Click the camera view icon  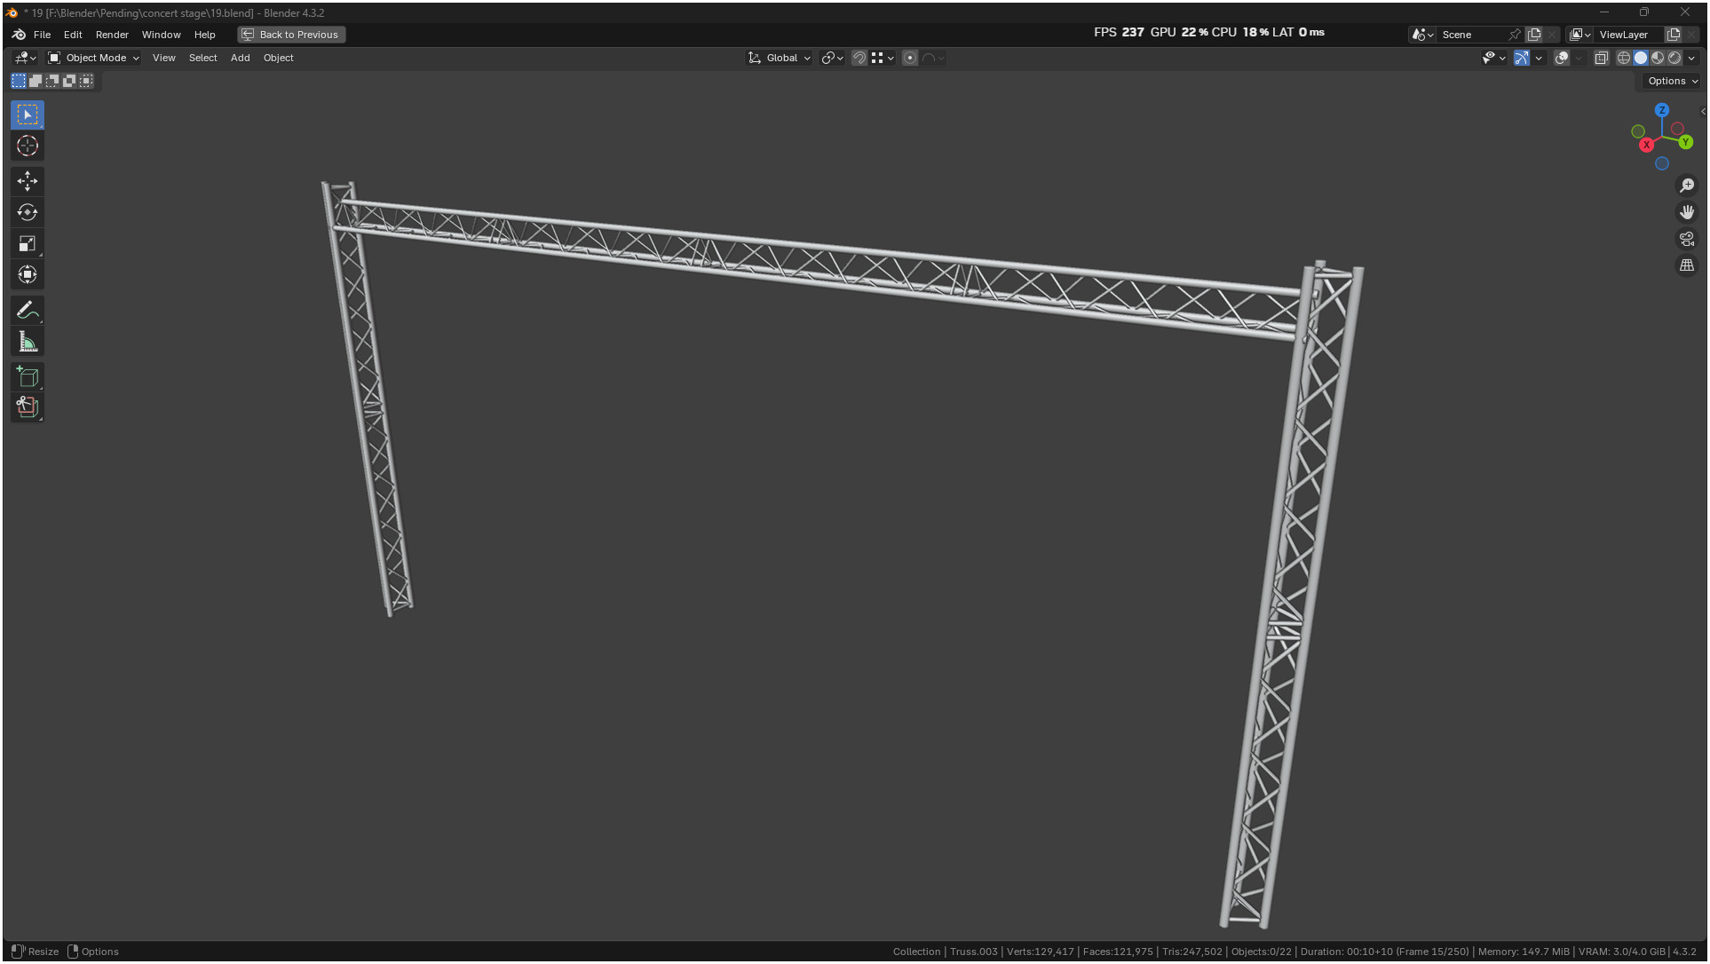pyautogui.click(x=1686, y=239)
